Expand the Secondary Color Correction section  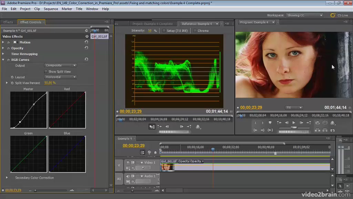tap(7, 178)
